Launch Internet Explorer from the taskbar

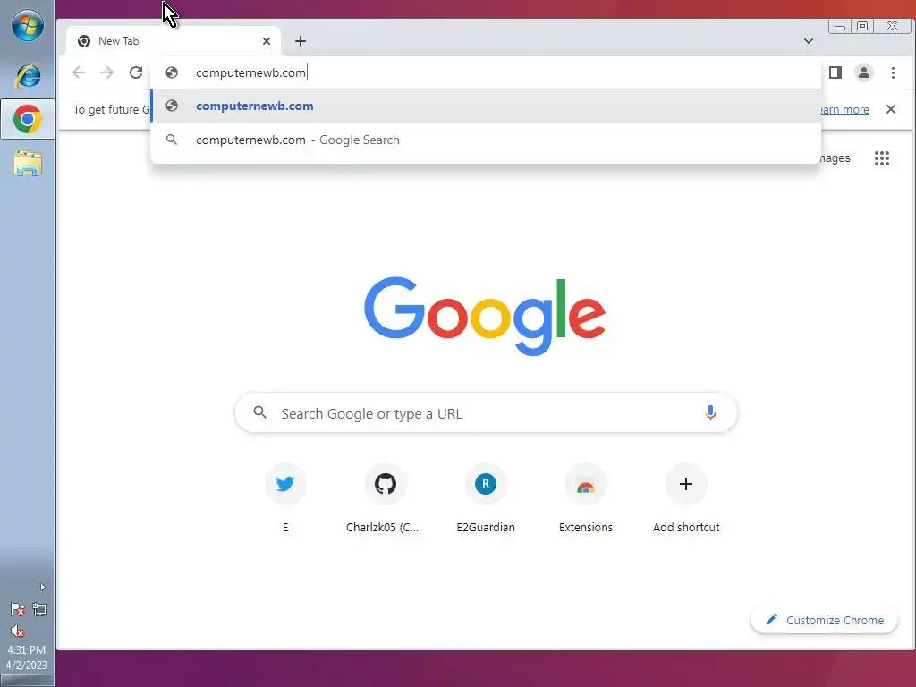coord(28,75)
